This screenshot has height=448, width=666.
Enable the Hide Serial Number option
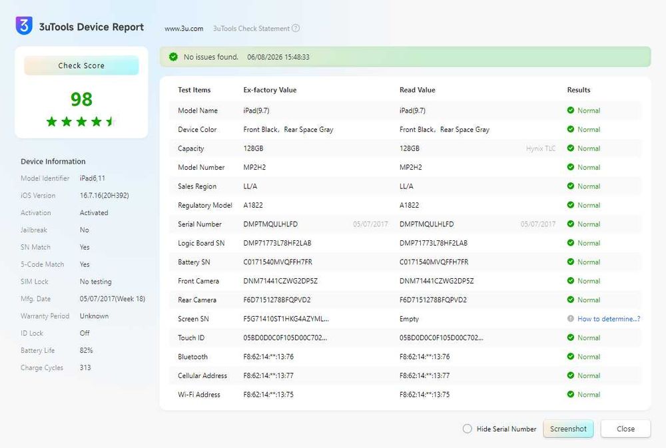click(x=468, y=429)
